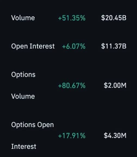Tap the $11.37B open interest value

pos(114,46)
